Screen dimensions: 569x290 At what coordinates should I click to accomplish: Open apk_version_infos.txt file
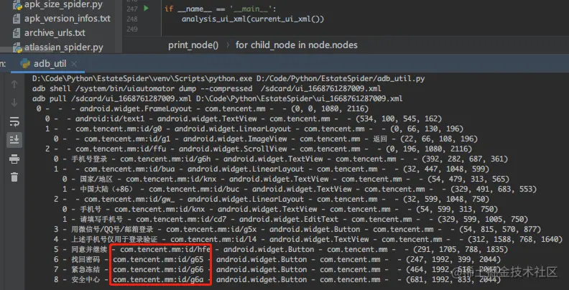tap(67, 19)
